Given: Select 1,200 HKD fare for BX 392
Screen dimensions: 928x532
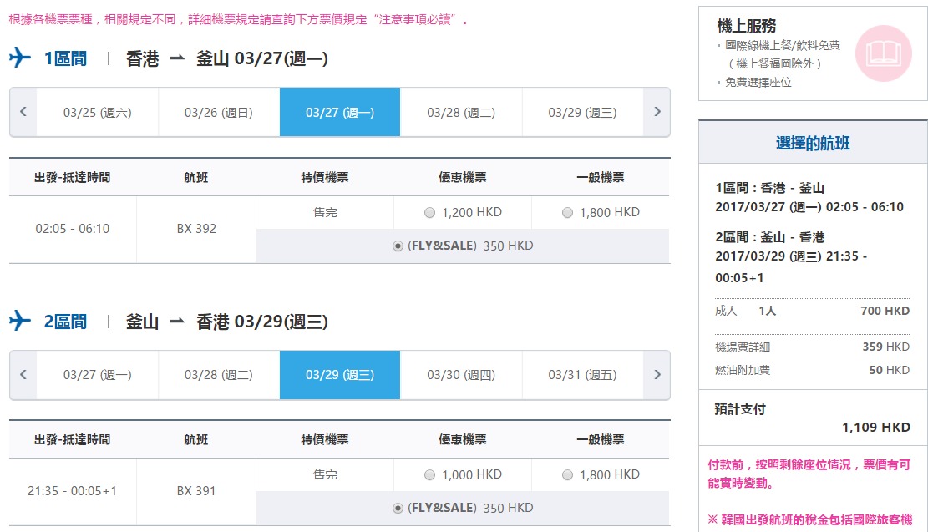Looking at the screenshot, I should pos(430,213).
